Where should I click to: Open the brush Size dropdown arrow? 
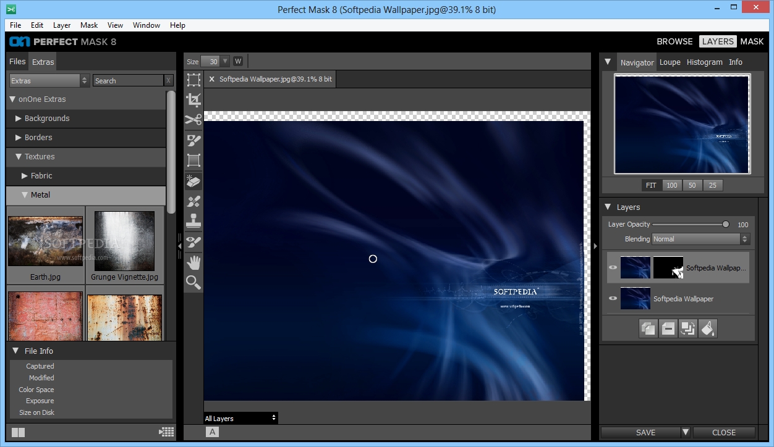pyautogui.click(x=224, y=61)
